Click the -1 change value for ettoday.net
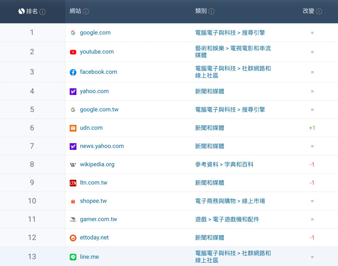Image resolution: width=338 pixels, height=266 pixels. (x=312, y=238)
